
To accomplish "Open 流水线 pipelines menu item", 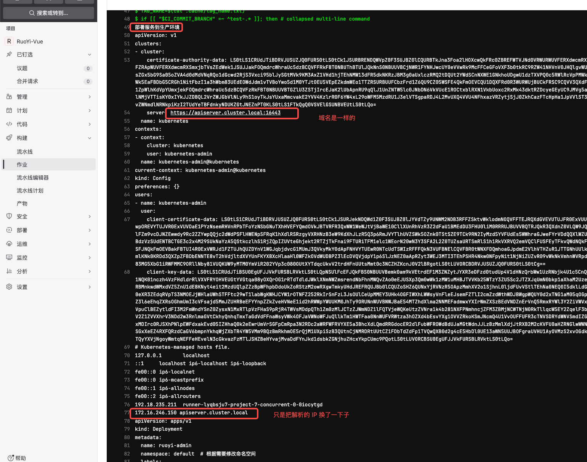I will point(25,152).
